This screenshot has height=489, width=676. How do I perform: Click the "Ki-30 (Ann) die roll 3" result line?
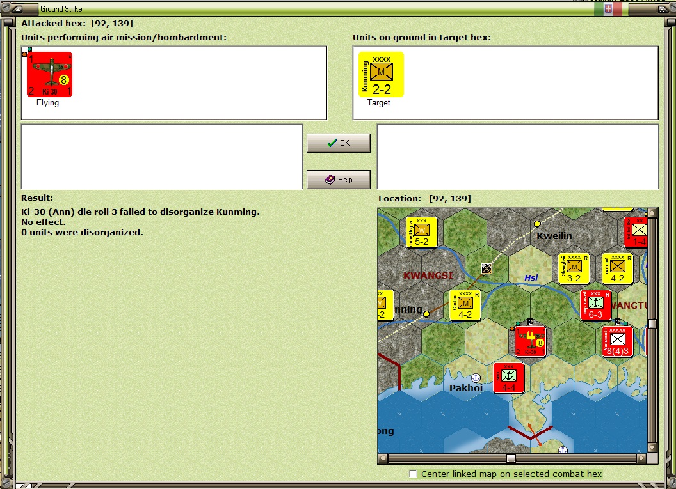141,212
